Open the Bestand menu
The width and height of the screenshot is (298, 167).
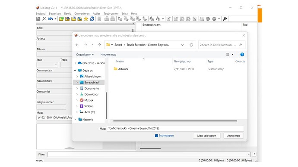(x=41, y=14)
